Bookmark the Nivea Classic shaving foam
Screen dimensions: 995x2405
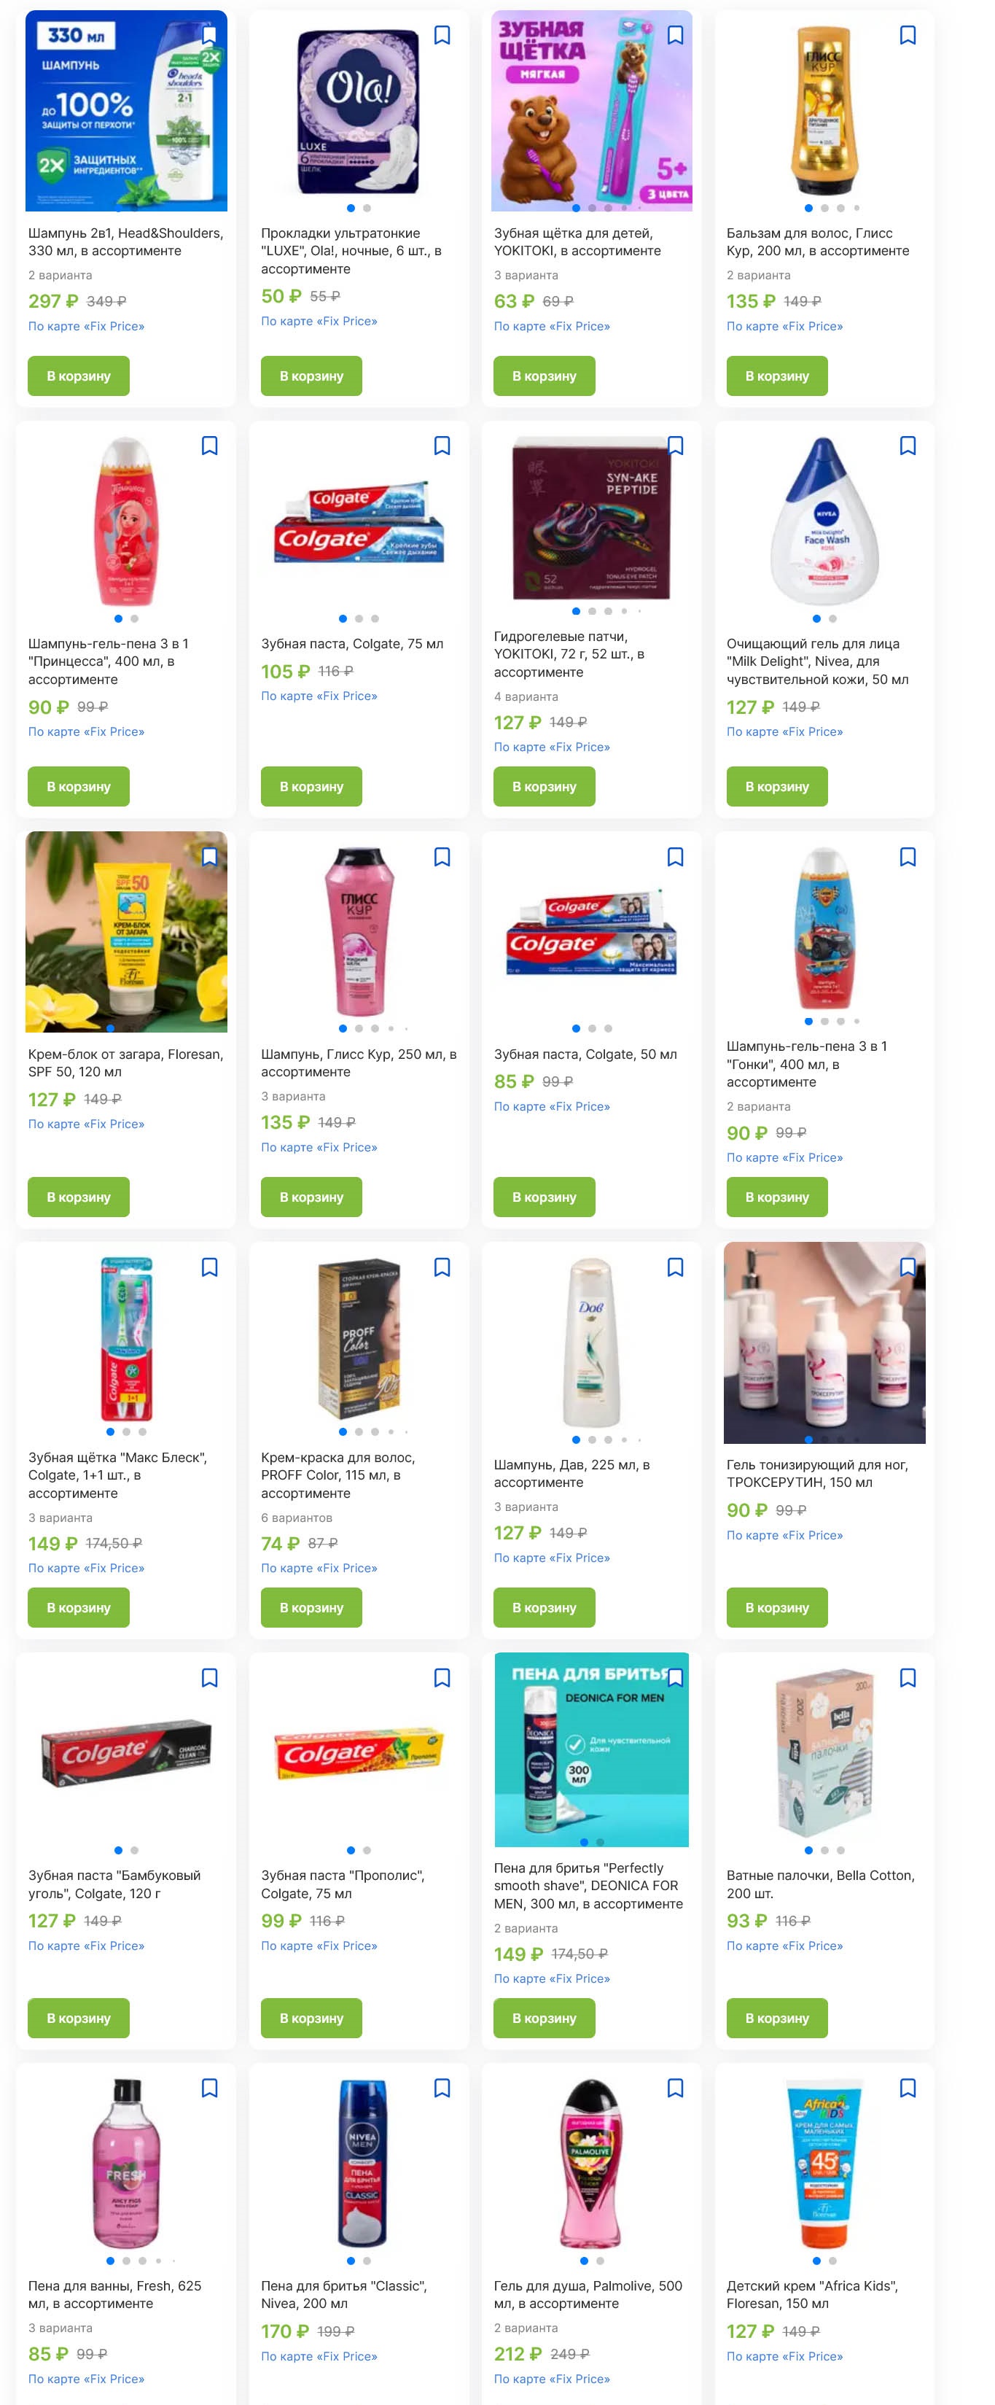(x=442, y=2088)
